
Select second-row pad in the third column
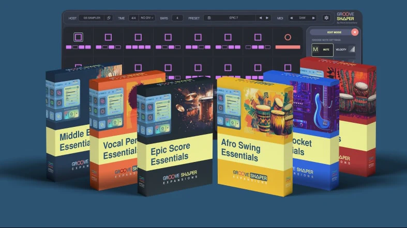click(x=138, y=68)
